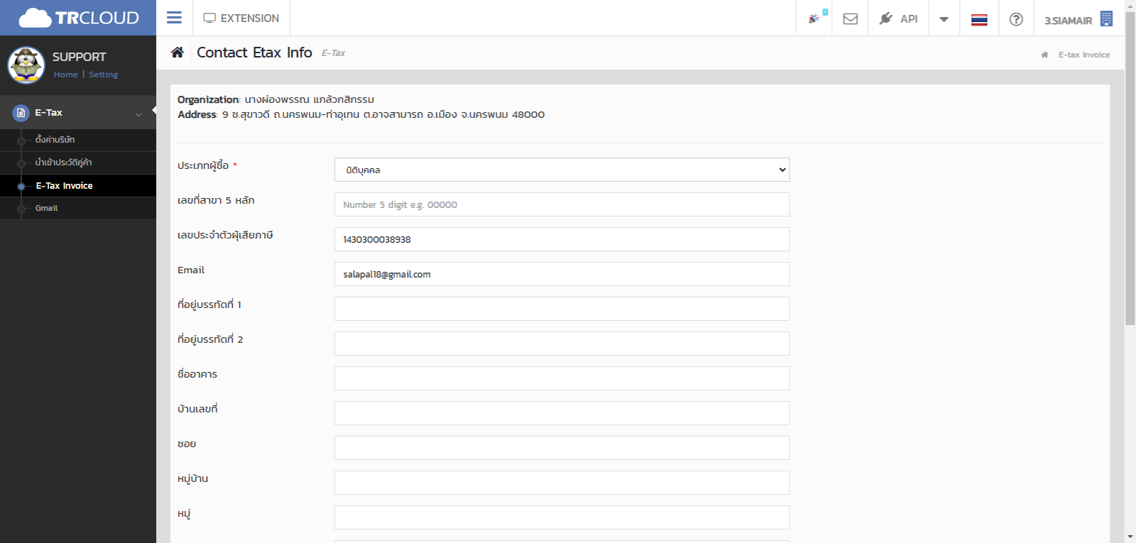Click the ชื่ออาคาร input field

click(x=562, y=378)
